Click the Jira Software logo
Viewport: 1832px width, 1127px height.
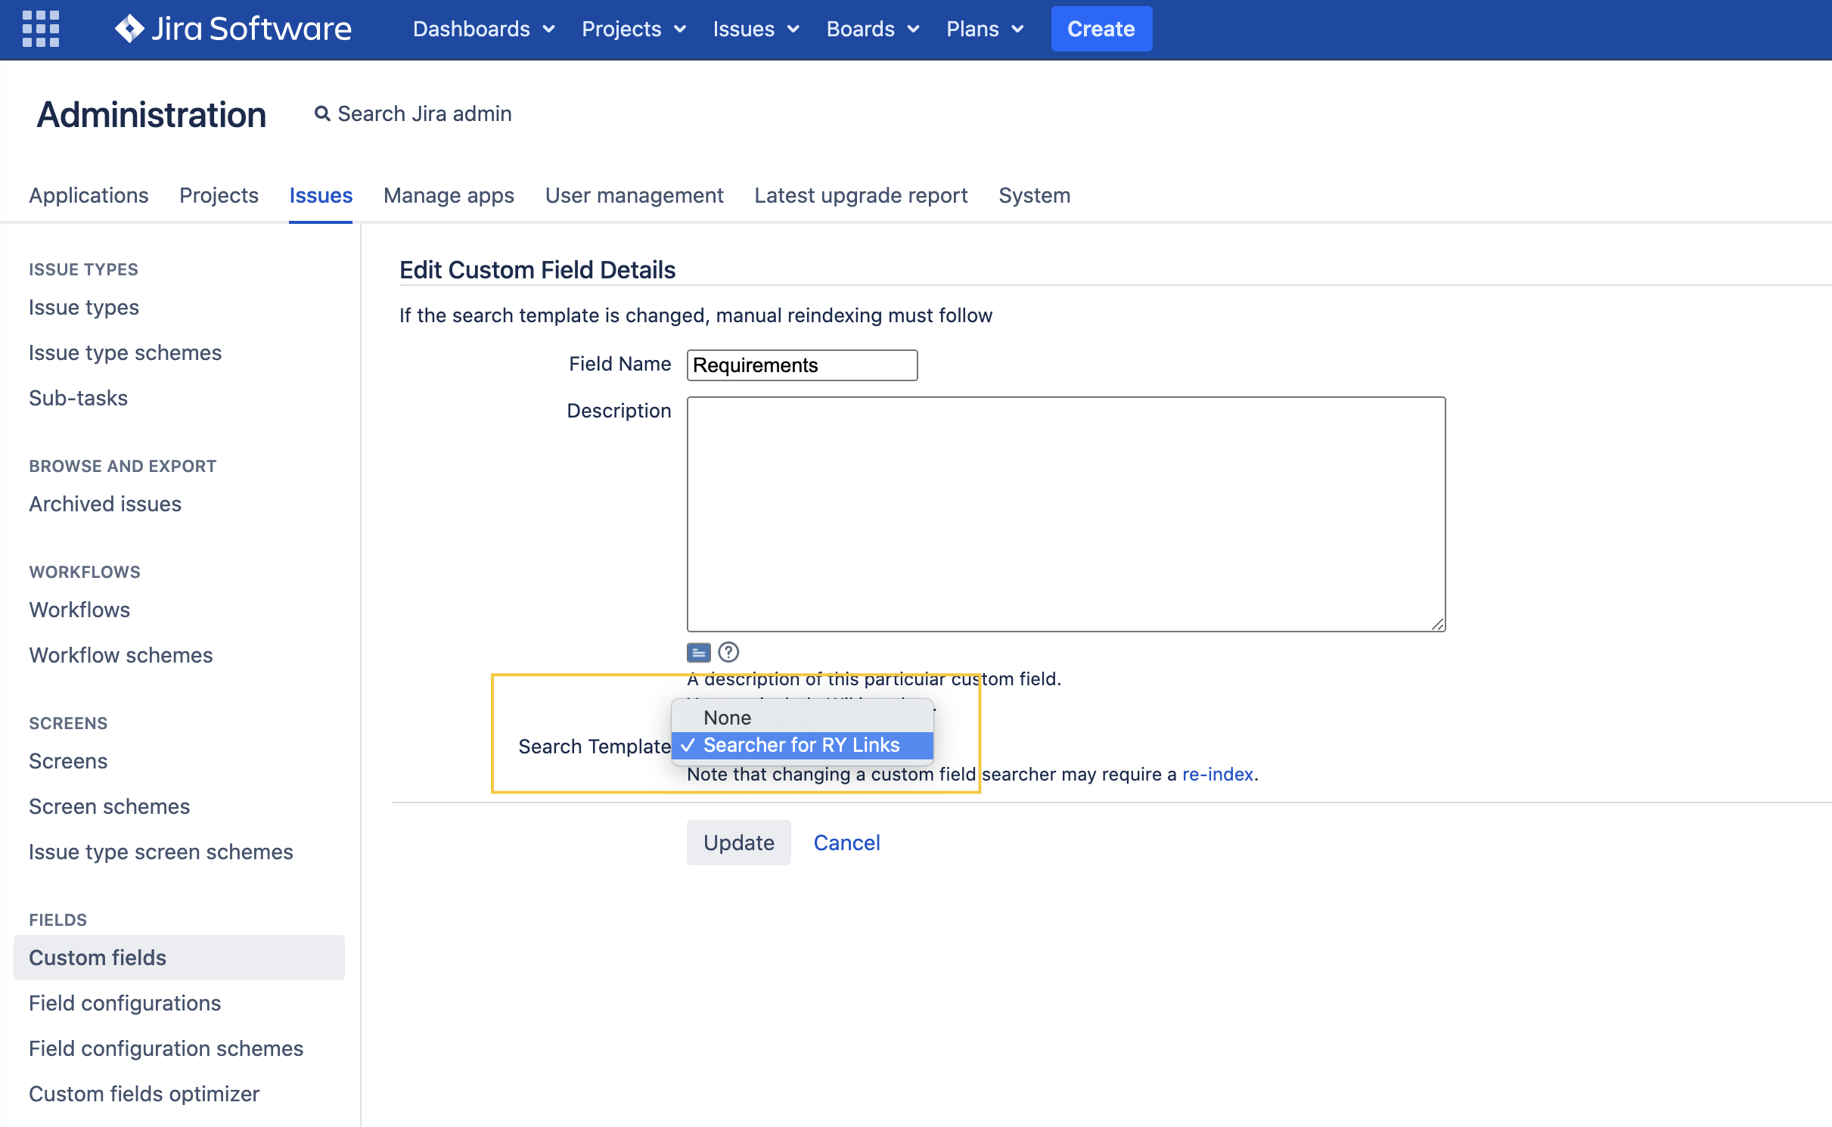(x=233, y=29)
